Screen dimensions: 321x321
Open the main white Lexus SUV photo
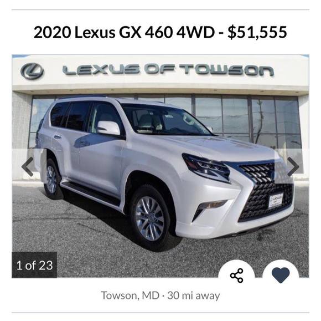tap(161, 166)
